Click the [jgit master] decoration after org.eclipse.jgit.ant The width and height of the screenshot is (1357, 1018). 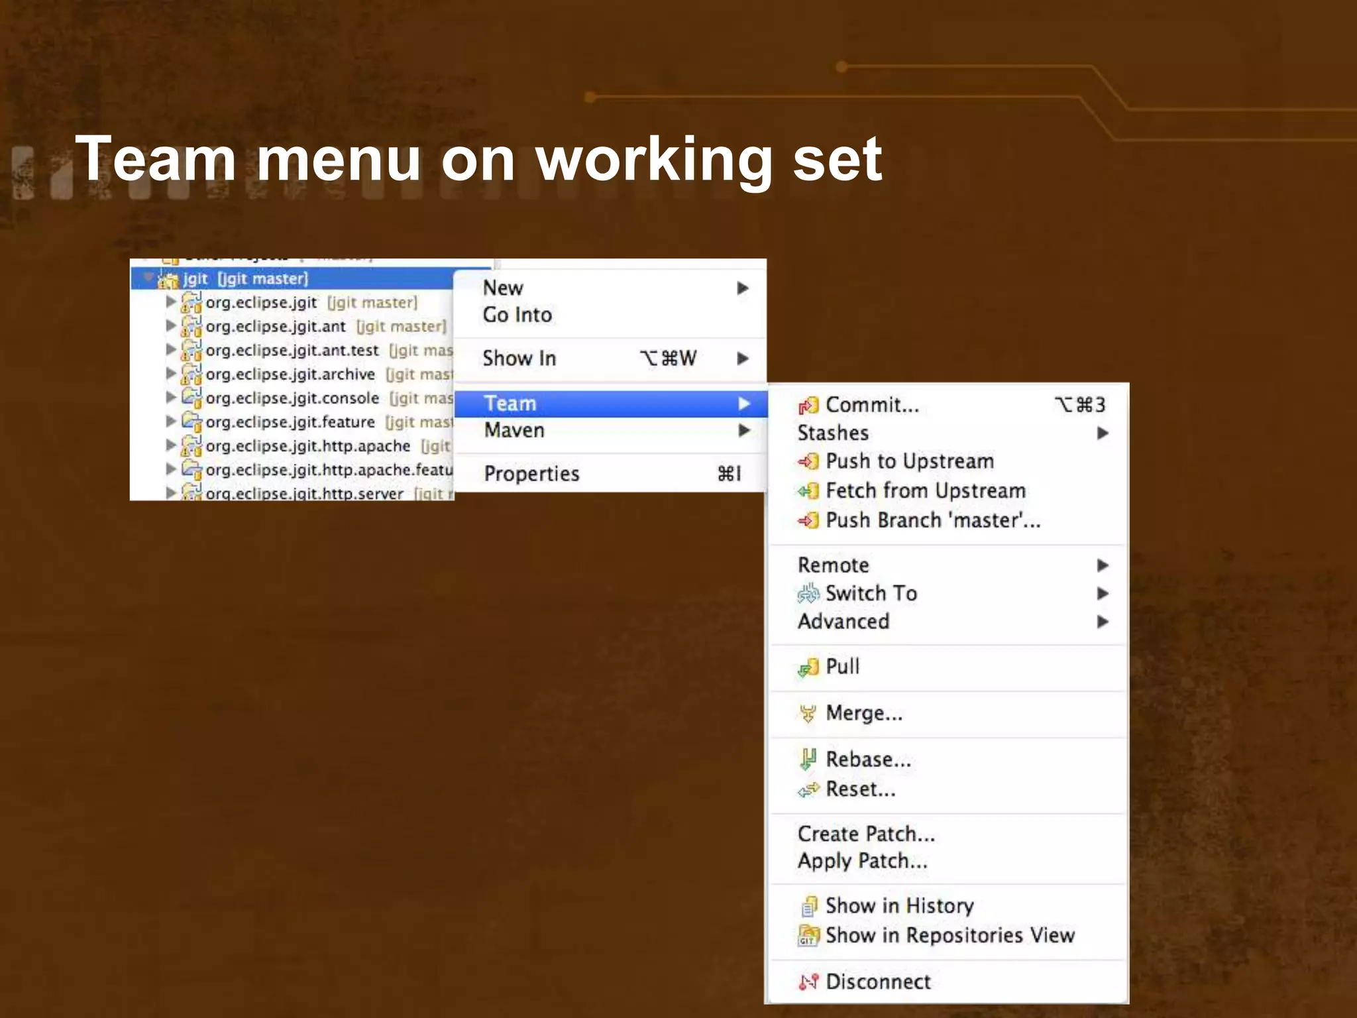click(x=402, y=327)
